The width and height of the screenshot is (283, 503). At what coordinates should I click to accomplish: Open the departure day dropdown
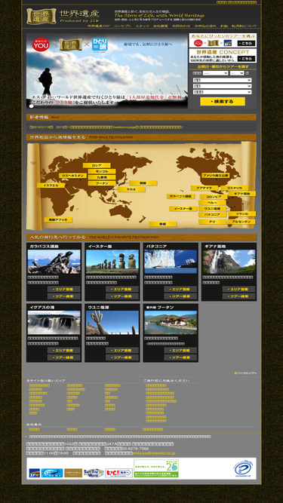pos(237,73)
